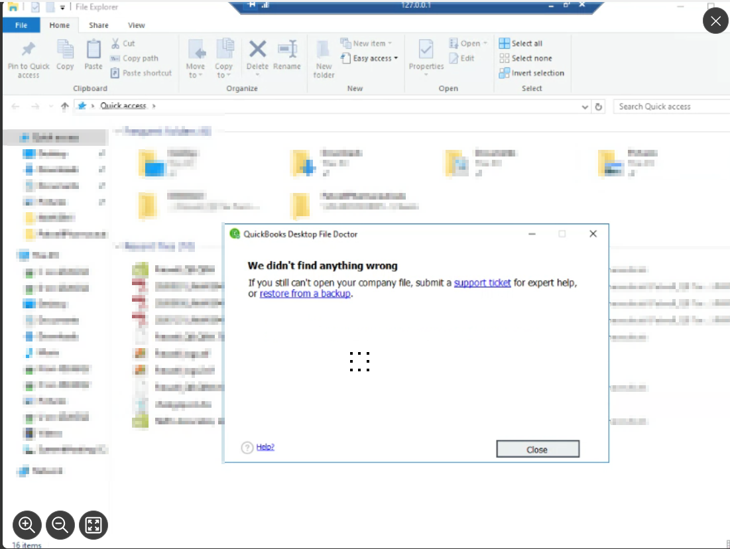This screenshot has height=549, width=730.
Task: Switch to the Share ribbon tab
Action: point(99,25)
